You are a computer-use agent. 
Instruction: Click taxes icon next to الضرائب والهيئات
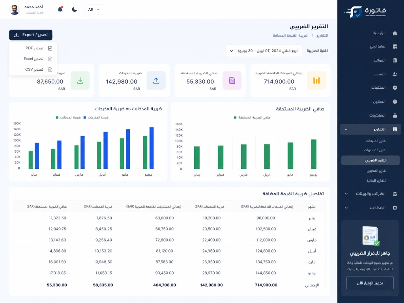click(x=395, y=194)
